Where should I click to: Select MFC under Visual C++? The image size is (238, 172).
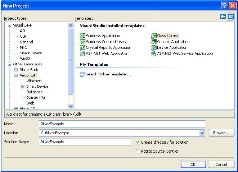(x=23, y=47)
